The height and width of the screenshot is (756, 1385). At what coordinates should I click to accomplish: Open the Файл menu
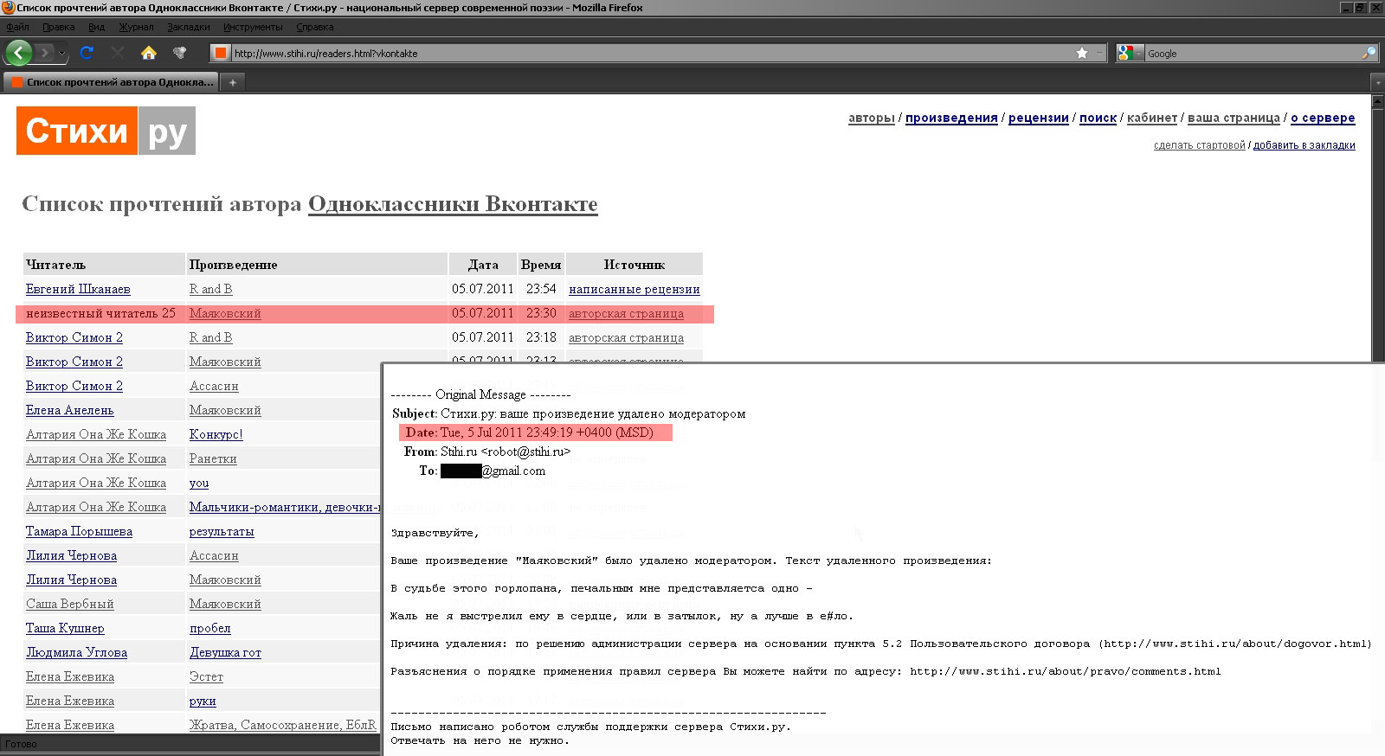point(18,27)
